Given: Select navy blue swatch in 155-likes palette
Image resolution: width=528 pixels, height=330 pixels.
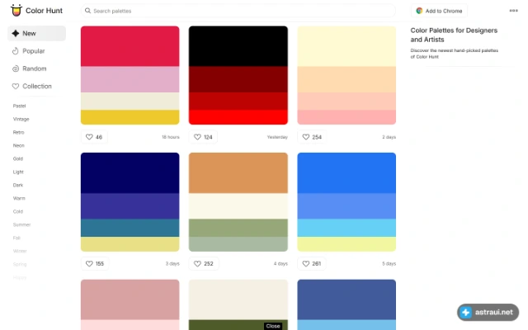Looking at the screenshot, I should click(130, 172).
